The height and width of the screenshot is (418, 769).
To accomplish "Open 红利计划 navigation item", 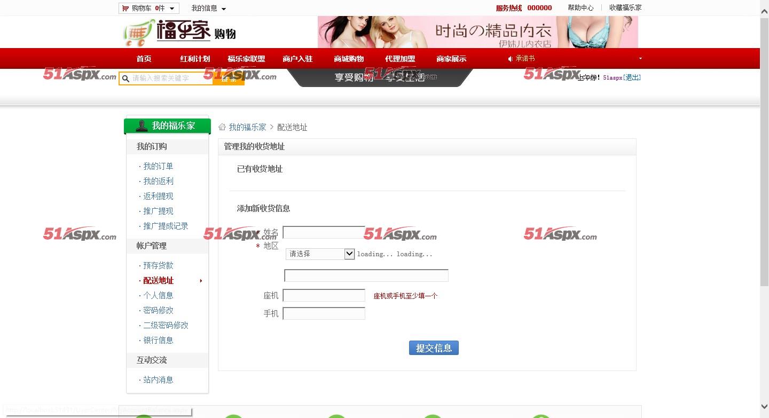I will (195, 59).
